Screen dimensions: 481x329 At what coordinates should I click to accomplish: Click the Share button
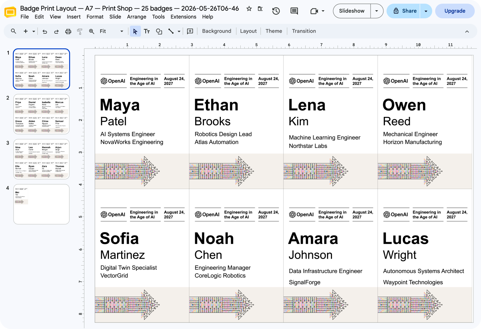pos(404,11)
